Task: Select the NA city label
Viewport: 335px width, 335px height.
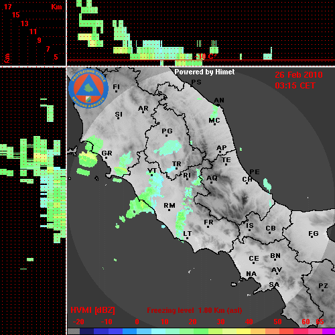Action: coord(251,274)
